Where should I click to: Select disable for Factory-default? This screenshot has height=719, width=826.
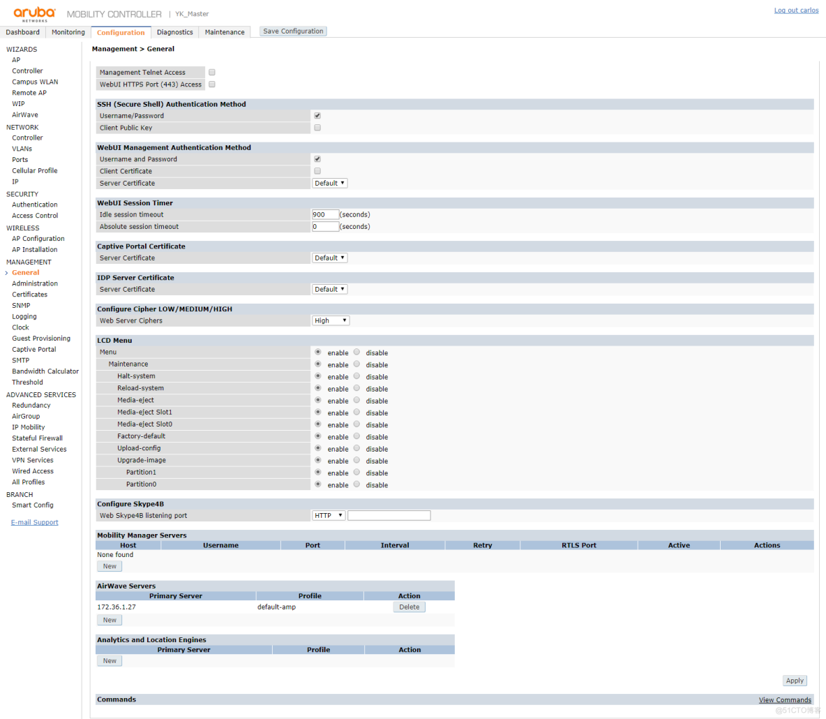[x=356, y=436]
